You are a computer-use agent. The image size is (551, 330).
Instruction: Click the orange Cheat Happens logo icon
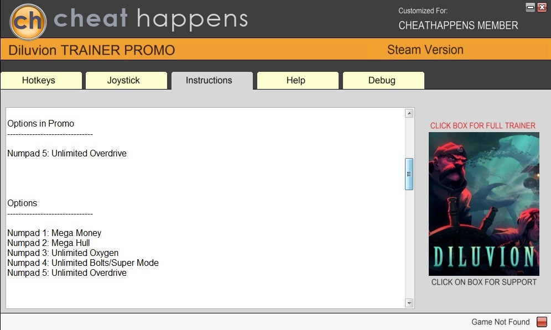(28, 22)
